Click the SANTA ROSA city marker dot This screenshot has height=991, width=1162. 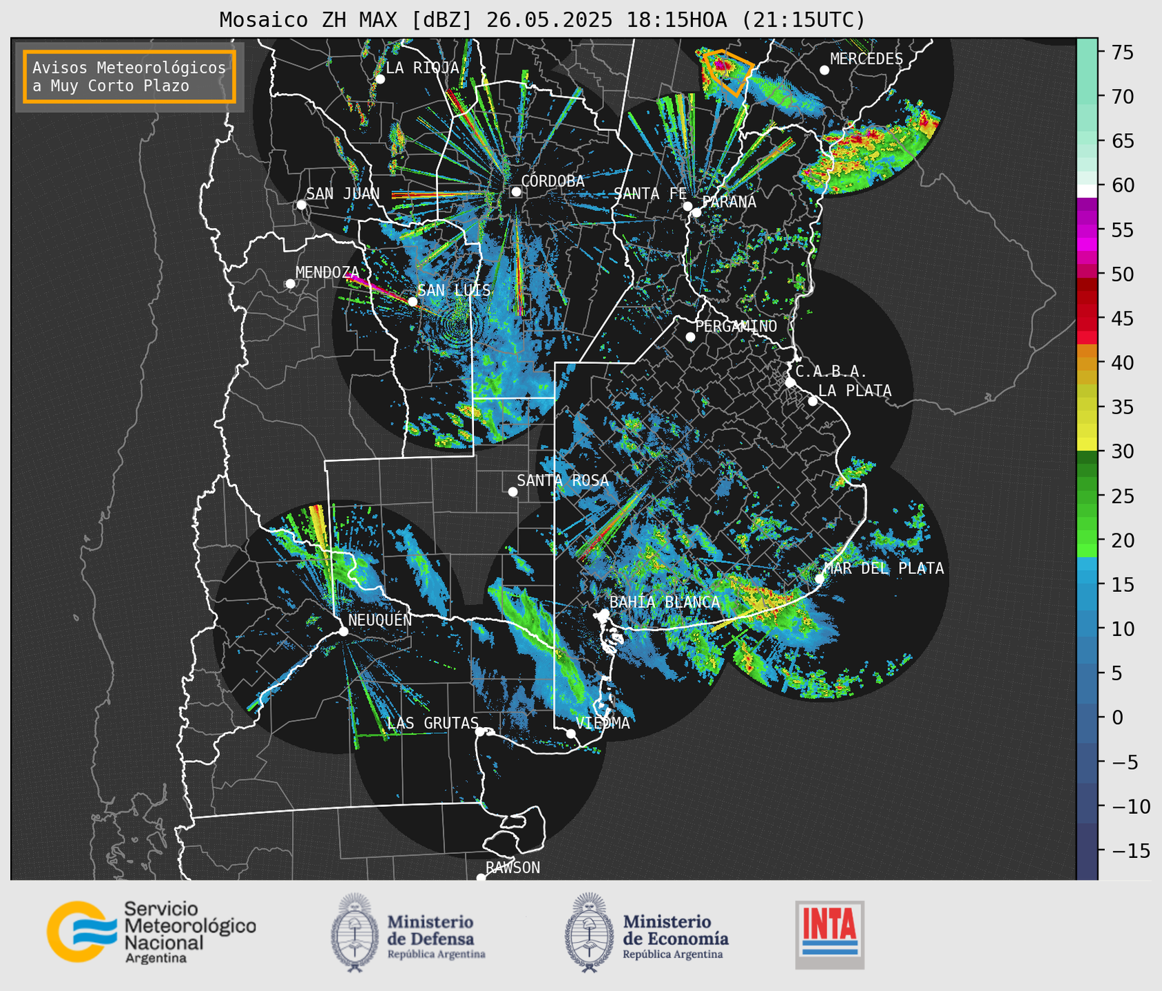click(512, 491)
